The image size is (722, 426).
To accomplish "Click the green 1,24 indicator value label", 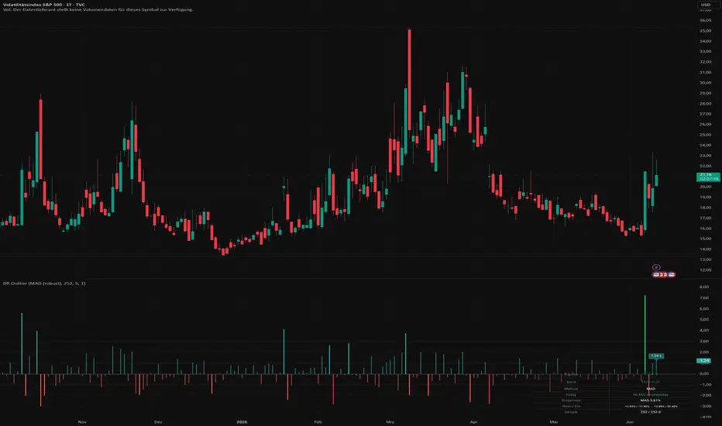I will 704,361.
